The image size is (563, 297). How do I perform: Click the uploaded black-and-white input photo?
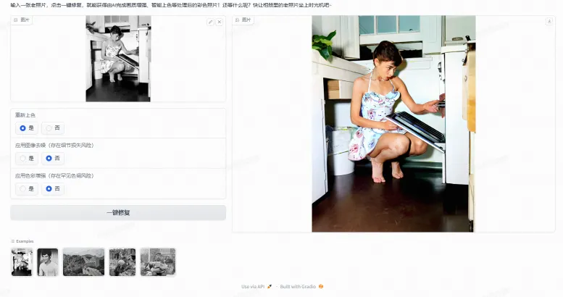coord(118,59)
